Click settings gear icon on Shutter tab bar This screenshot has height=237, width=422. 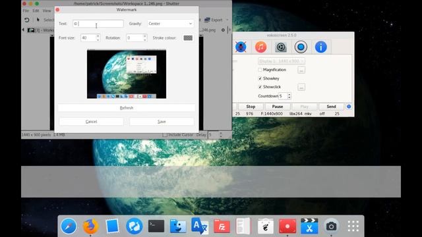(223, 30)
